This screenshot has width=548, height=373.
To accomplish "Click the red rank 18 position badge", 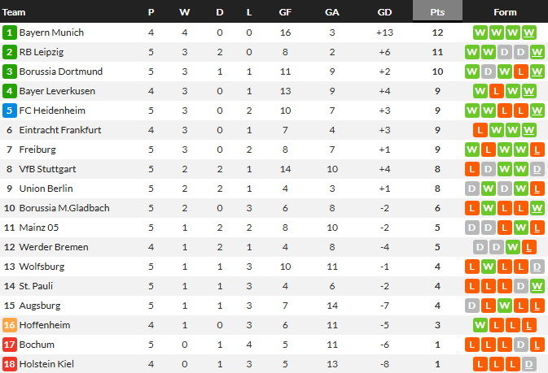I will [x=9, y=364].
